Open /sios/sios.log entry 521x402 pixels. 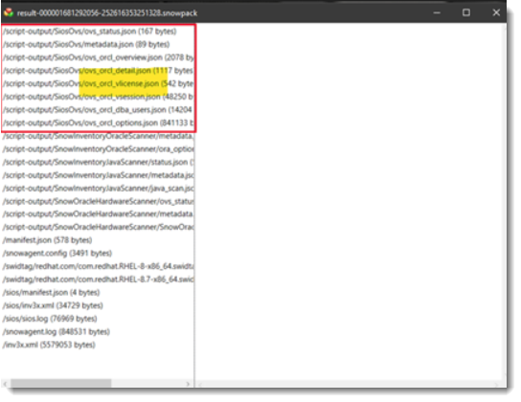[x=50, y=319]
